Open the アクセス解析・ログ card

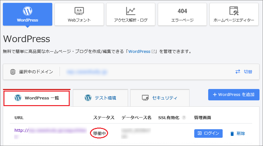(x=131, y=14)
